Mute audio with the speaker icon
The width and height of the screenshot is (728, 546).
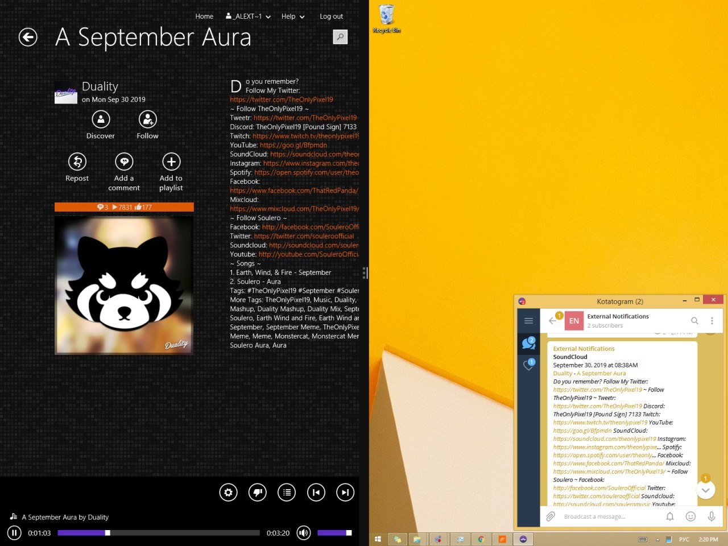click(304, 533)
